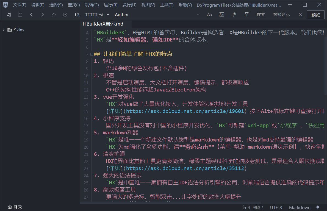Click list item 5. markdown利器
The image size is (327, 211).
click(x=116, y=133)
